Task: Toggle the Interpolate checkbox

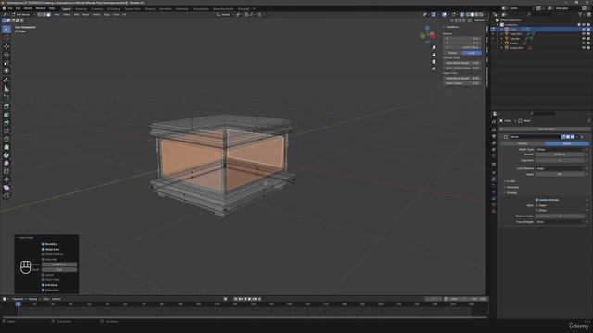Action: tap(44, 290)
